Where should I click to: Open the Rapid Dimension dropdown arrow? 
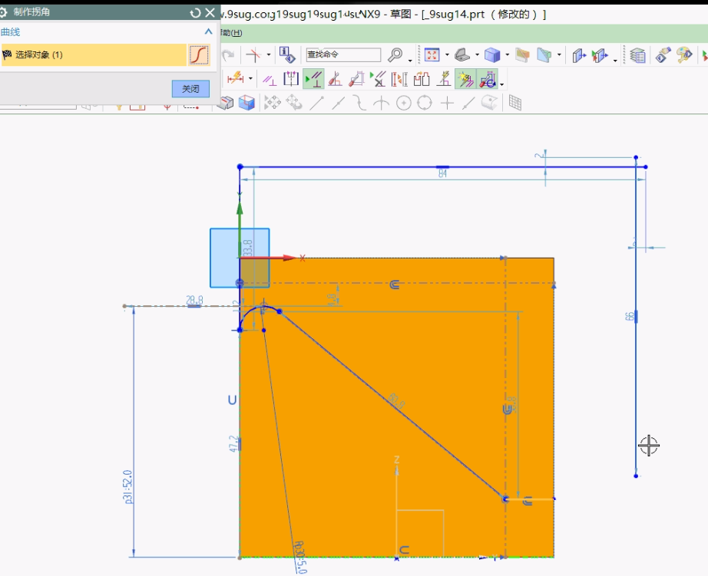(x=250, y=78)
